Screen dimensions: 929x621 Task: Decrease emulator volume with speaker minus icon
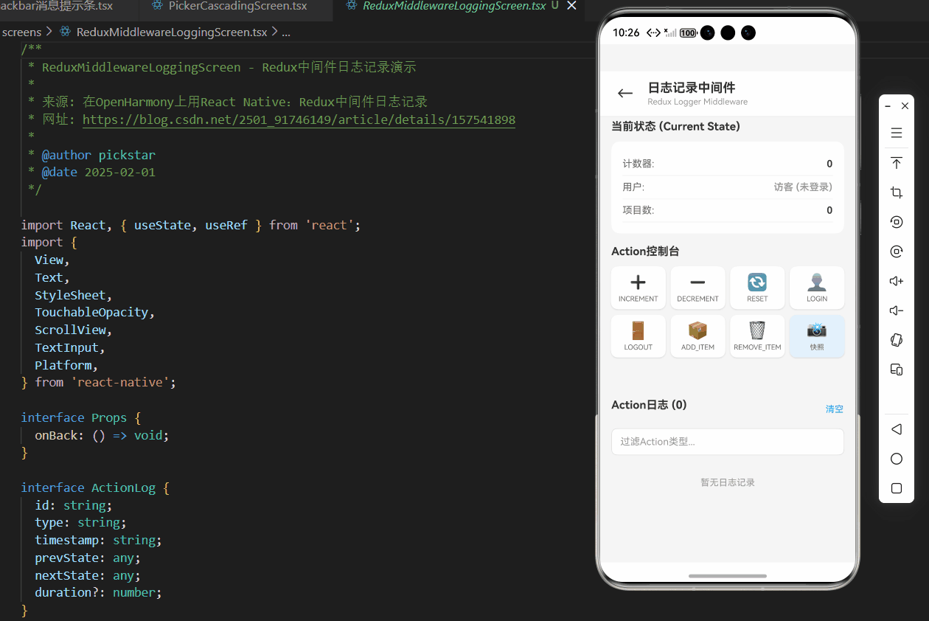tap(897, 310)
